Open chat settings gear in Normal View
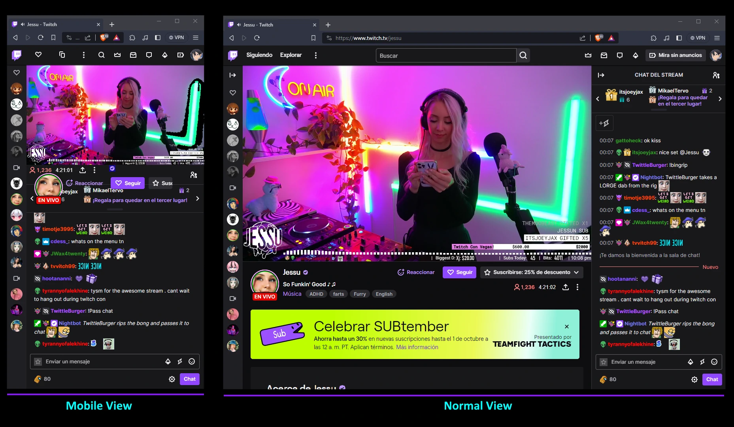This screenshot has height=427, width=734. coord(694,380)
